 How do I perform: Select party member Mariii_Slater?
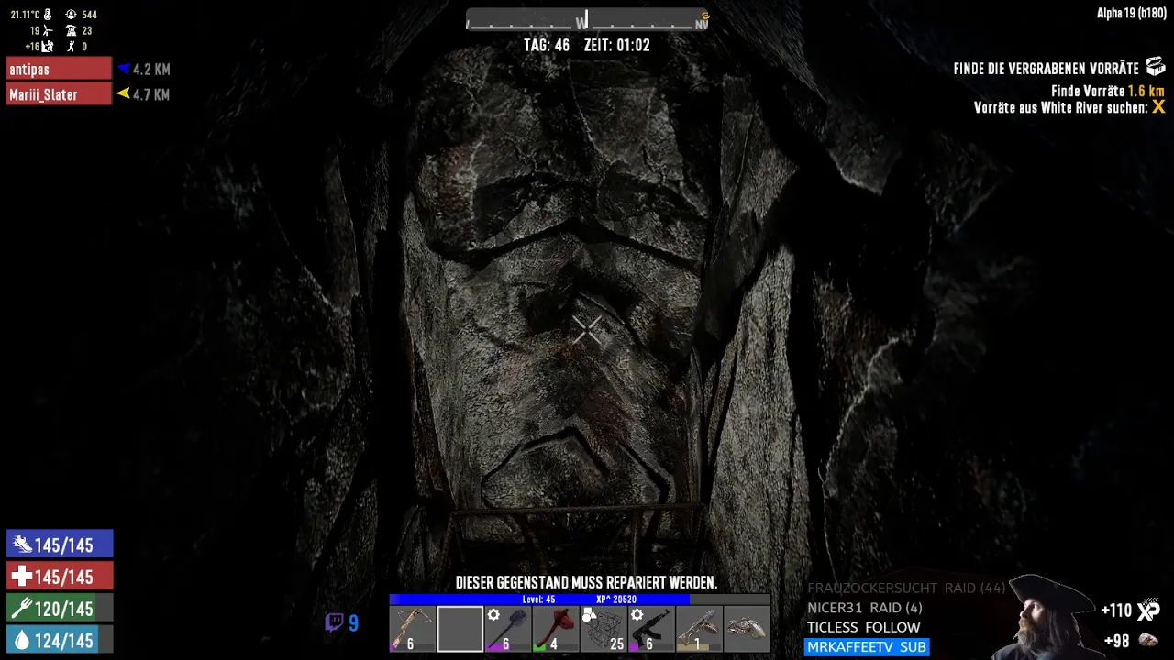[x=60, y=93]
